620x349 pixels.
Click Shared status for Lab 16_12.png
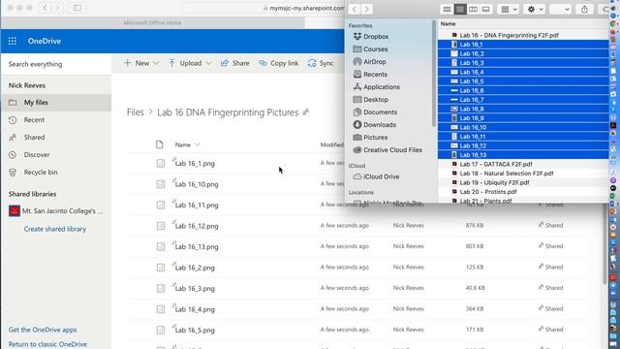click(550, 225)
